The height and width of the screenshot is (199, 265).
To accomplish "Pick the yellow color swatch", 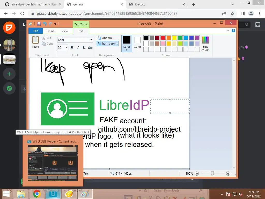I will point(174,38).
